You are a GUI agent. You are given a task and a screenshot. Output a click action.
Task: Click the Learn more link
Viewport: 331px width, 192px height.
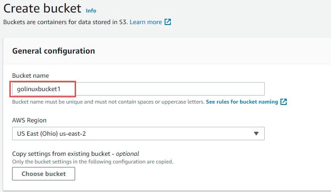coord(146,21)
